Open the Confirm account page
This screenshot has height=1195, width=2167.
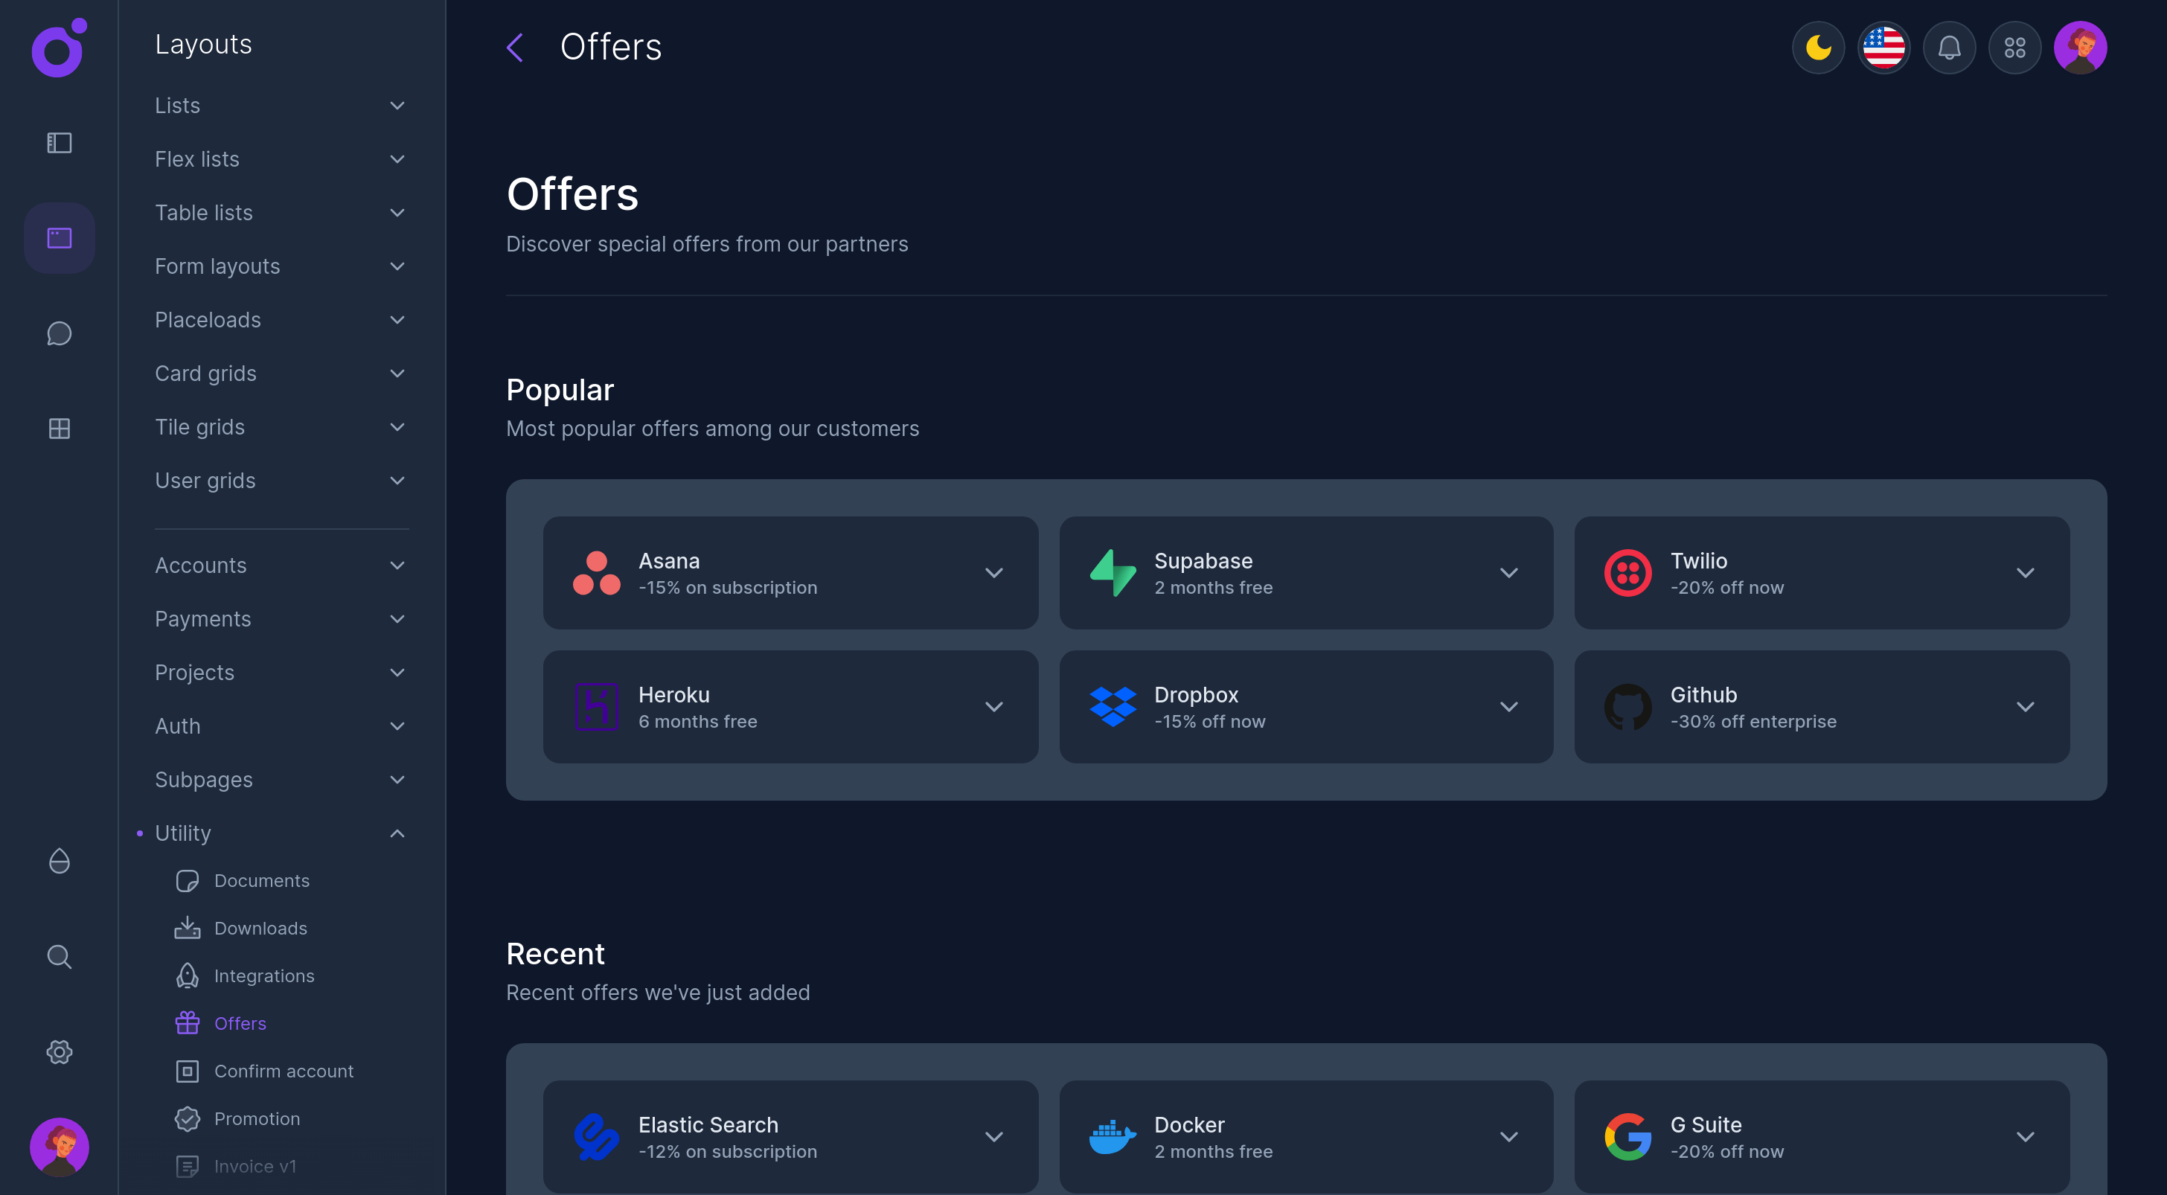[x=284, y=1071]
